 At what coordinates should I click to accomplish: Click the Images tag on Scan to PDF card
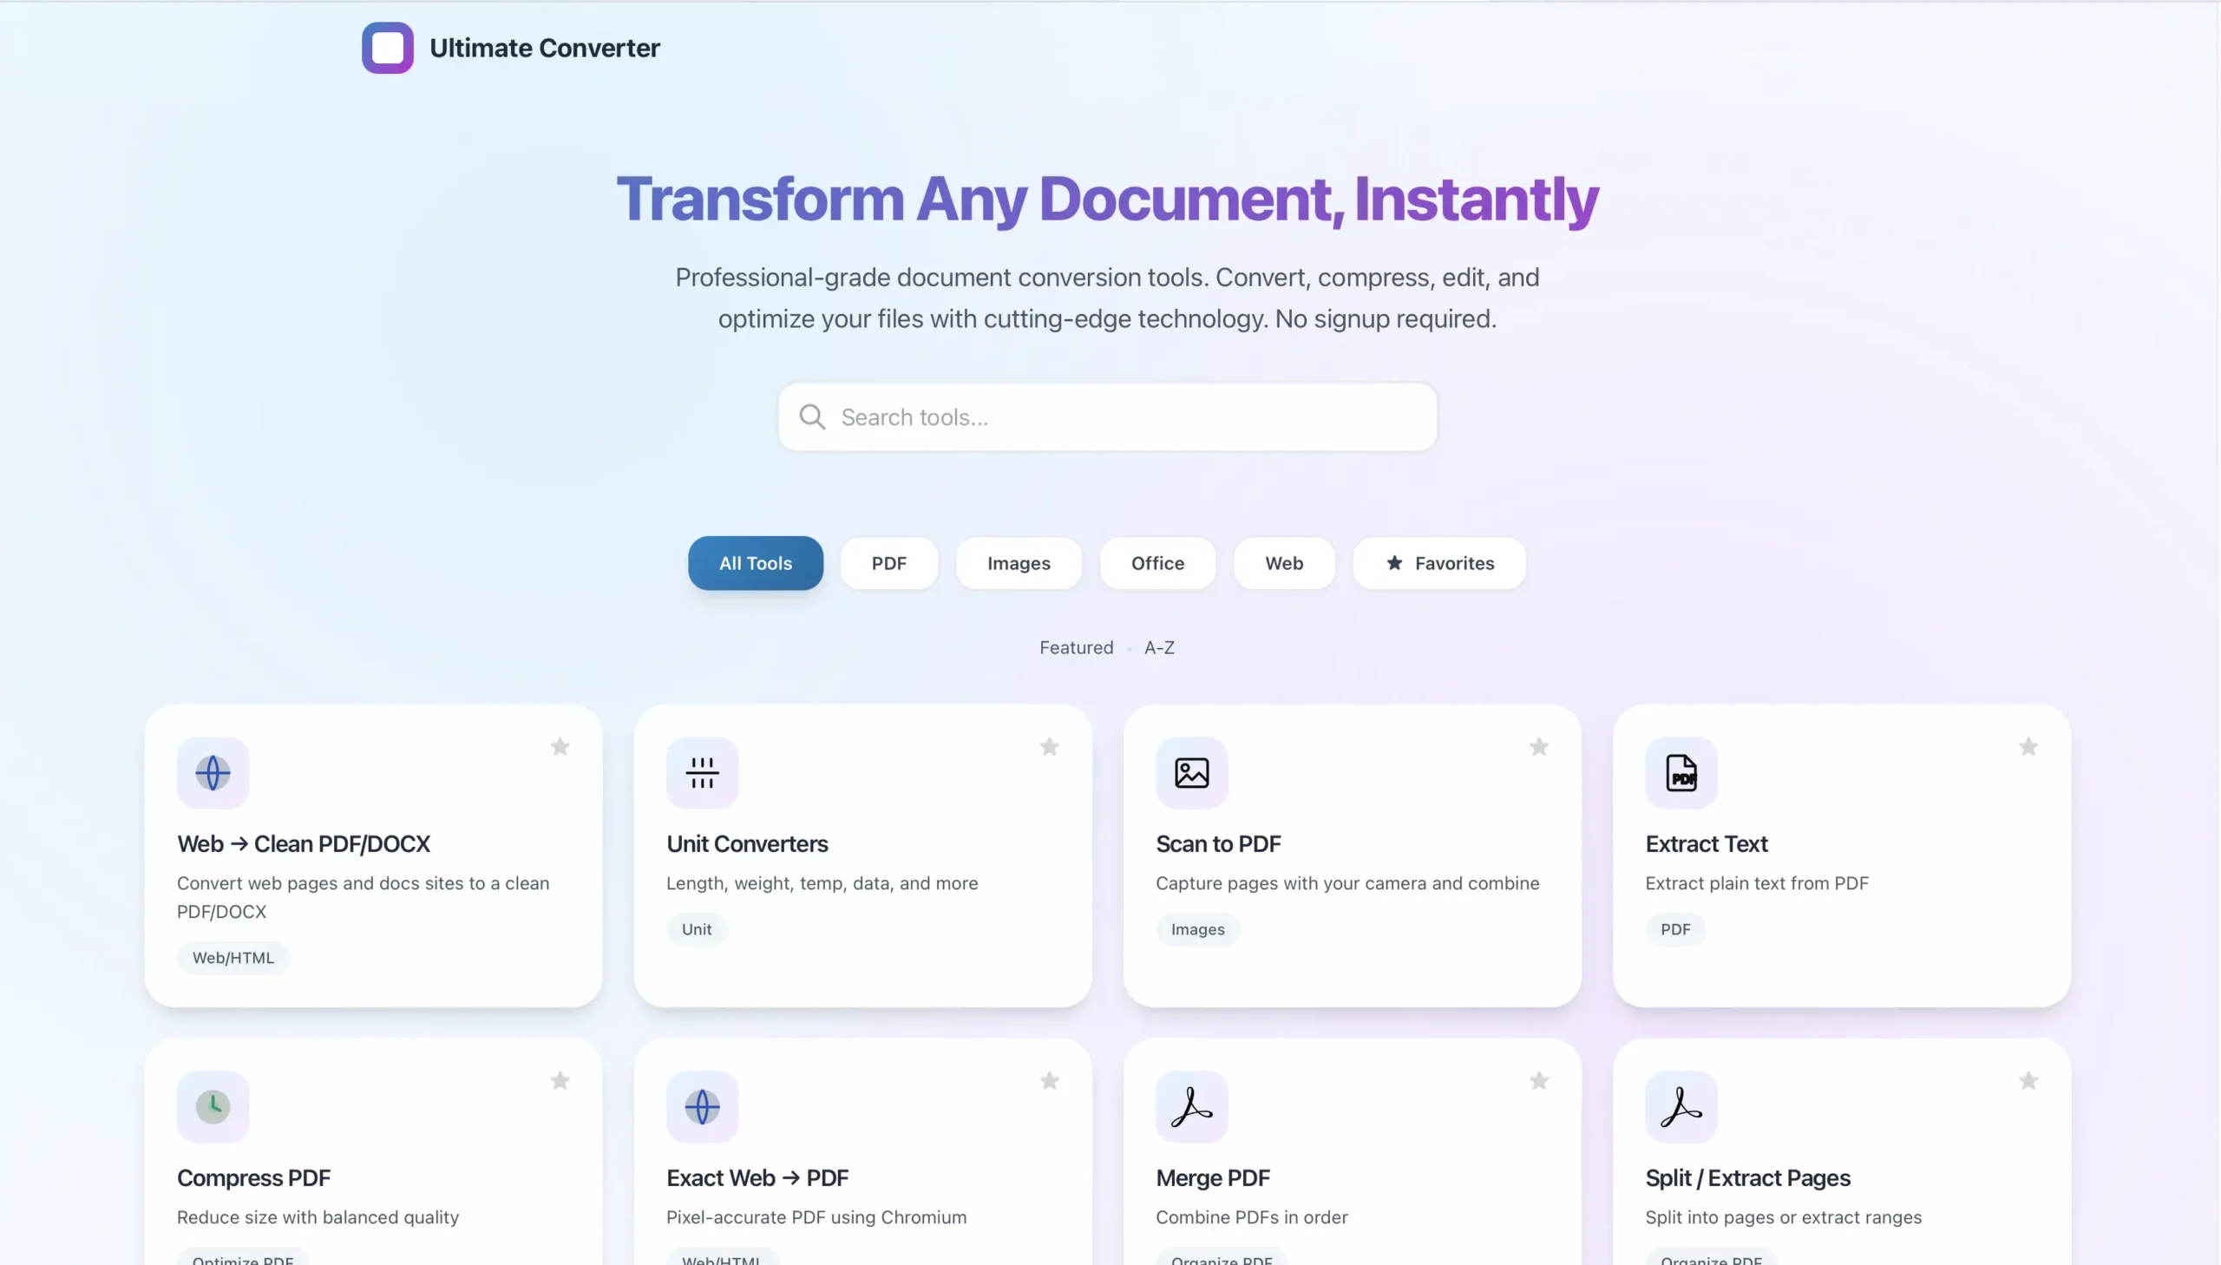(1198, 928)
